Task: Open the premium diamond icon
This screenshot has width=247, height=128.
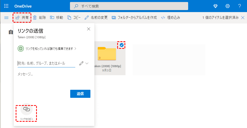Action: coord(215,6)
